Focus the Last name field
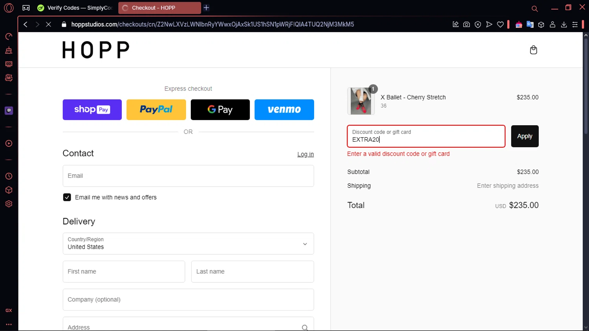 252,272
